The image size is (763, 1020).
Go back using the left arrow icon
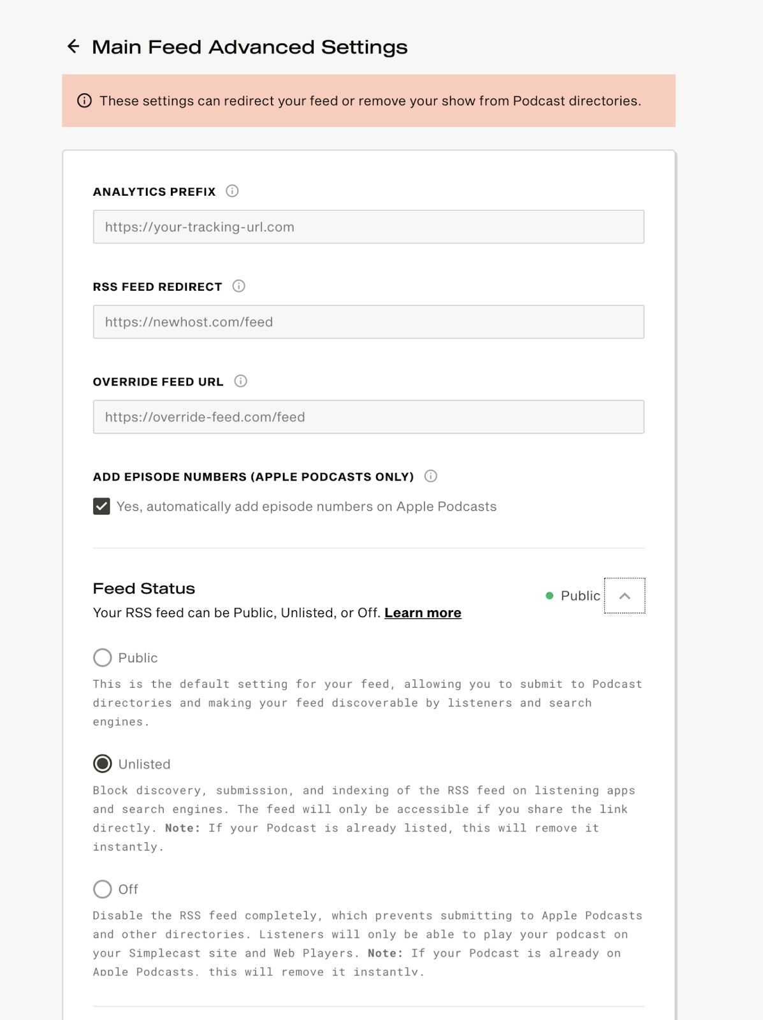(x=73, y=47)
